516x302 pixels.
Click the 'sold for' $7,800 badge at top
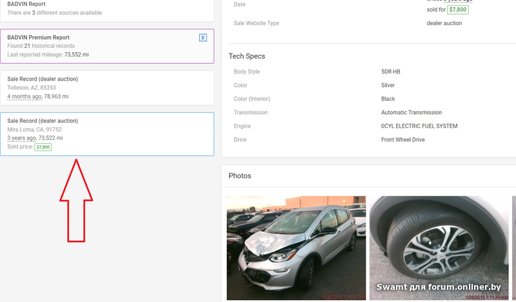458,10
